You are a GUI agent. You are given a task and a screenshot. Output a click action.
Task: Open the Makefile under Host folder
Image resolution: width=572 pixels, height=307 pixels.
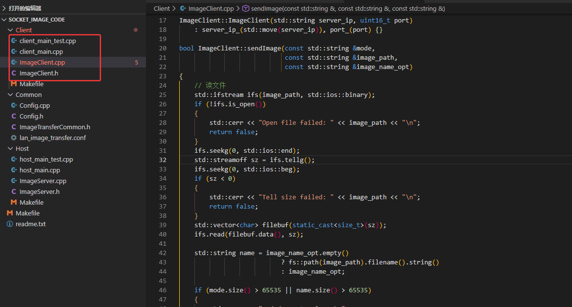[x=31, y=202]
